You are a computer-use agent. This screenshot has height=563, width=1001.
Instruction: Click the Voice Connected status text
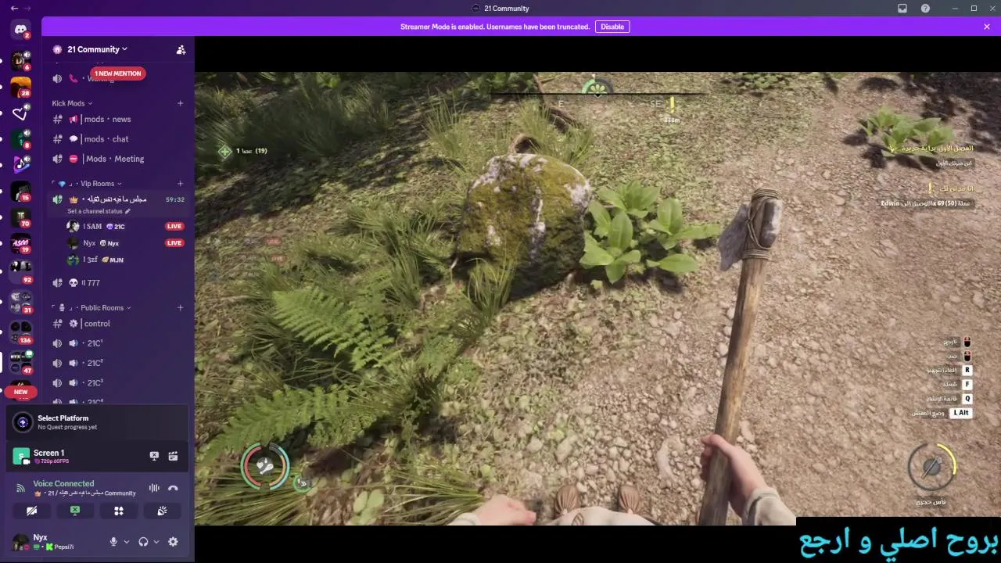(x=63, y=483)
